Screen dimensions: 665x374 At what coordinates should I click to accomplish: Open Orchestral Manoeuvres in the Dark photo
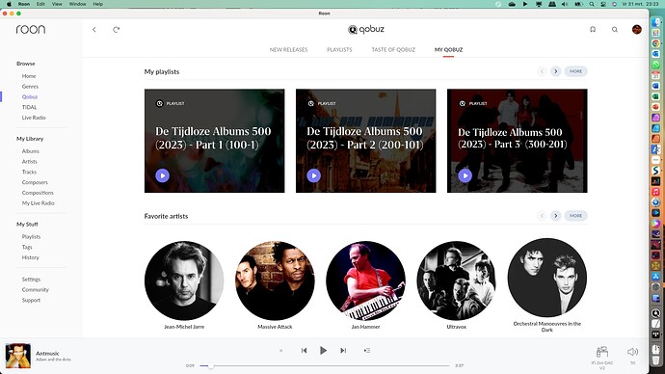click(x=547, y=278)
